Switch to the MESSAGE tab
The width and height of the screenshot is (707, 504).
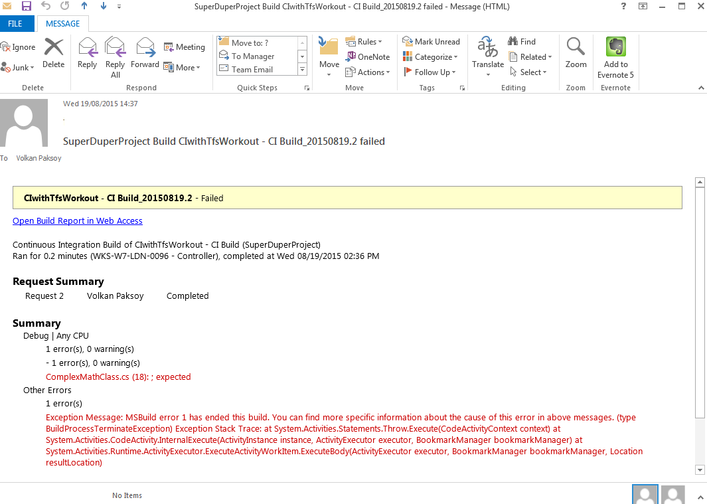[62, 24]
